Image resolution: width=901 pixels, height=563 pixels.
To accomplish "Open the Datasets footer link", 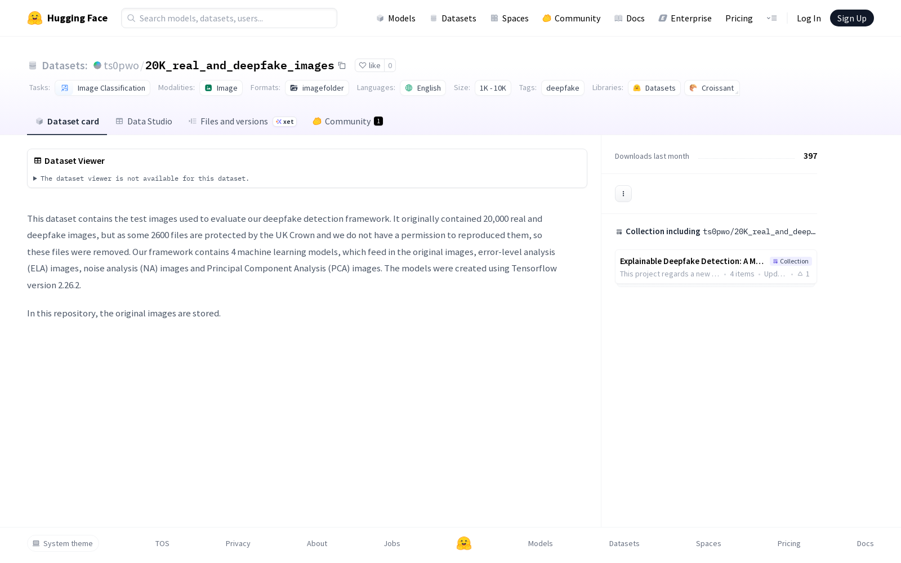I will [x=625, y=543].
